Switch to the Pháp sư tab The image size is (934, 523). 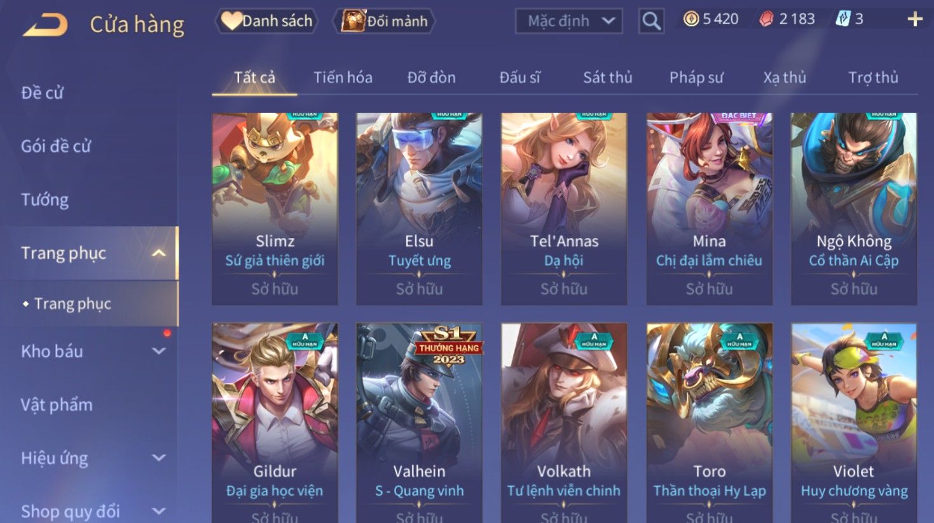point(696,77)
